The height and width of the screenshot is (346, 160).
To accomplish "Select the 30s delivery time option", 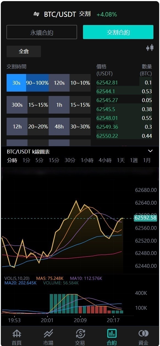I will (16, 83).
